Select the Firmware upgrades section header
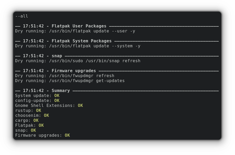Screen dimensions: 235x155 click(59, 71)
